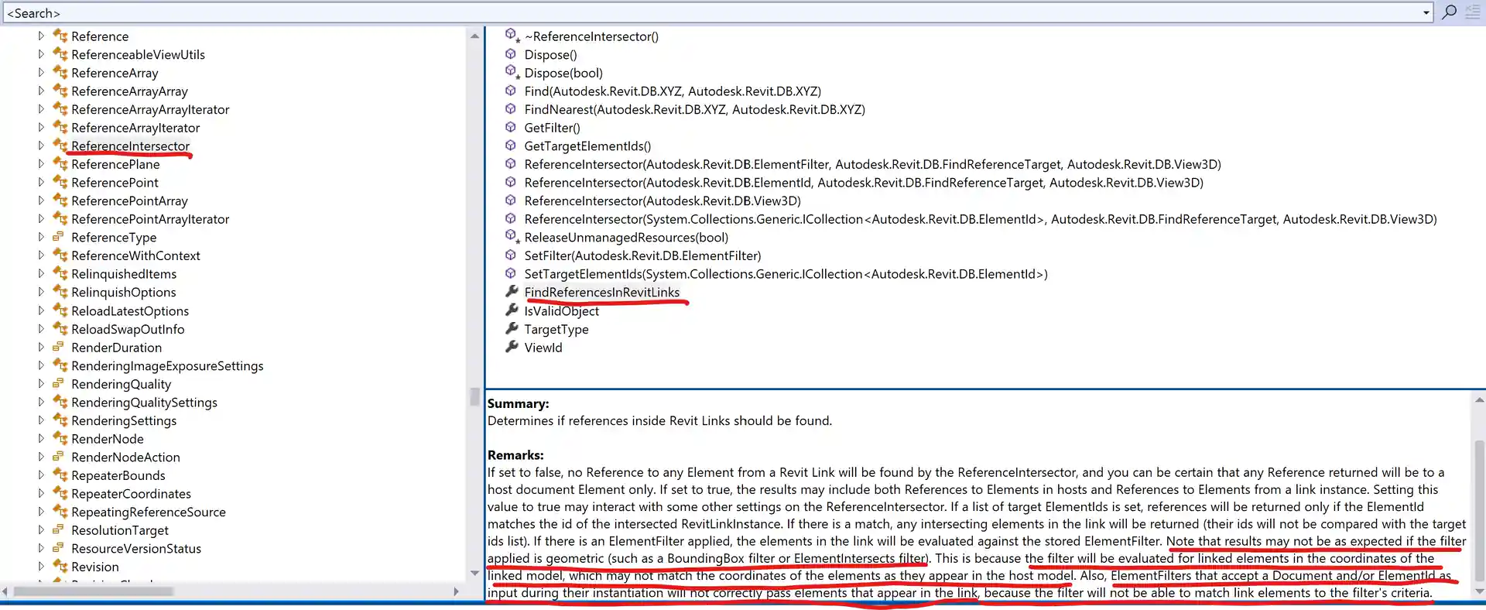The image size is (1486, 610).
Task: Click the RenderDuration enum icon
Action: 59,347
